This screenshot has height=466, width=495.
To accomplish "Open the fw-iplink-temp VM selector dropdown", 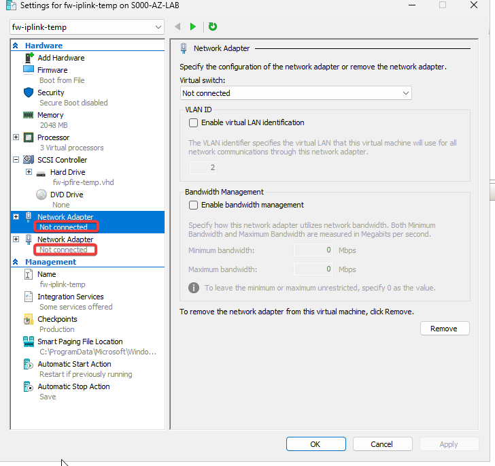I will pyautogui.click(x=87, y=27).
